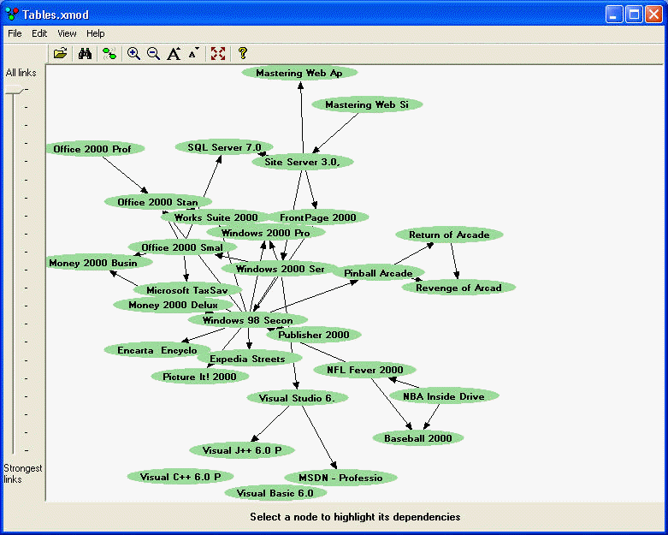Zoom out with the magnifier minus icon
The image size is (668, 535).
(x=154, y=53)
